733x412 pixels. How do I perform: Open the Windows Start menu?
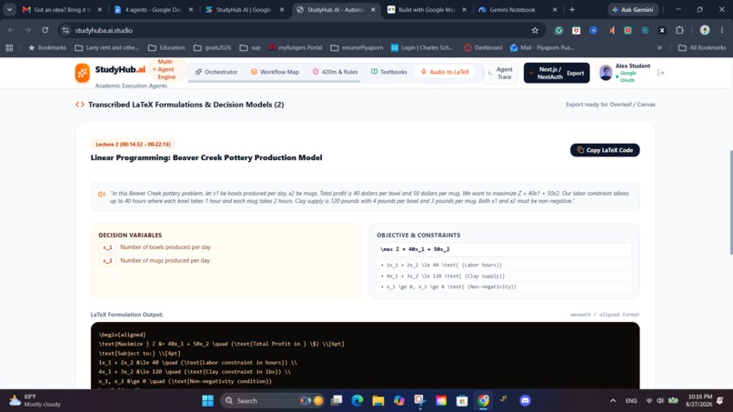coord(207,401)
